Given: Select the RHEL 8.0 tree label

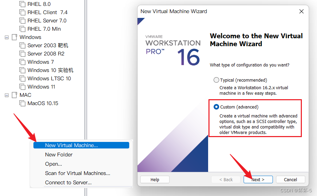Looking at the screenshot, I should 39,4.
